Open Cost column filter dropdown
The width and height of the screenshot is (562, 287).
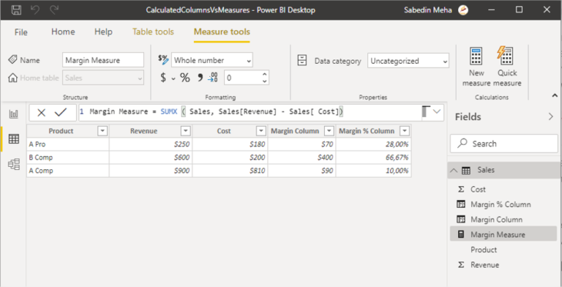pyautogui.click(x=261, y=131)
